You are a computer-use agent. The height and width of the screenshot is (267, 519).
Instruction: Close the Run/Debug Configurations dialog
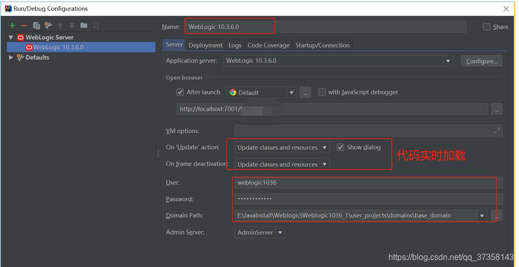point(506,9)
